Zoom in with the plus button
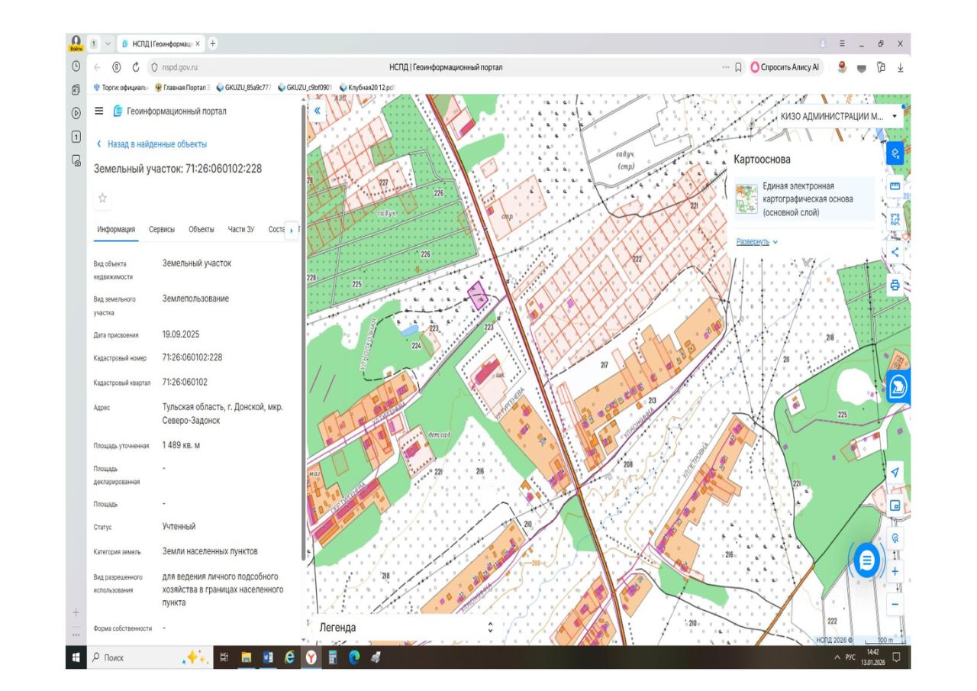Screen dimensions: 977x691 (x=895, y=571)
